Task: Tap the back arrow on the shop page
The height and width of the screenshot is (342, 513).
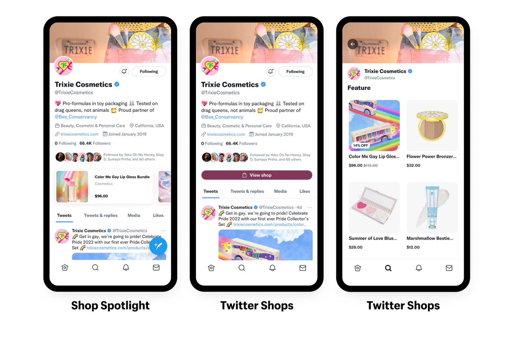Action: point(353,44)
